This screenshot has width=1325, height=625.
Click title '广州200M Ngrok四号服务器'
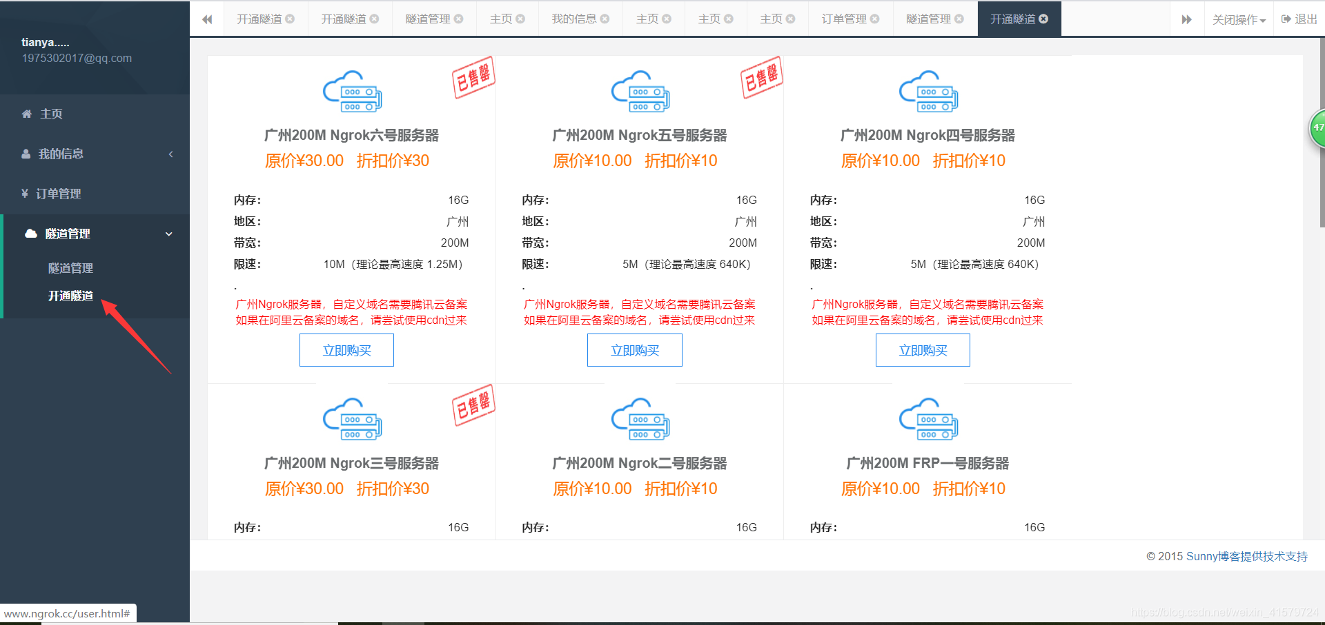pyautogui.click(x=927, y=135)
